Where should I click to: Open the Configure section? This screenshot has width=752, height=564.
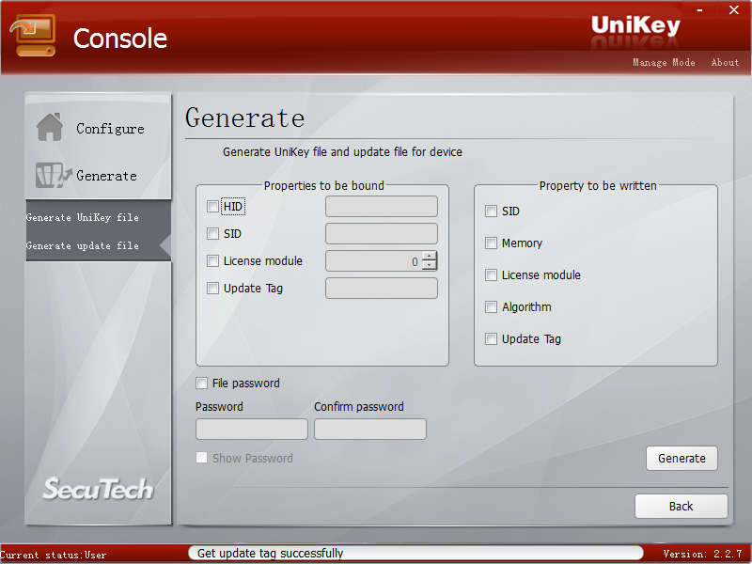(x=110, y=129)
